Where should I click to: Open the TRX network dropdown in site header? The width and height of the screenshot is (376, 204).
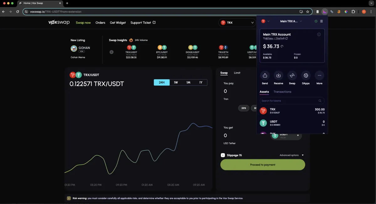pos(237,23)
